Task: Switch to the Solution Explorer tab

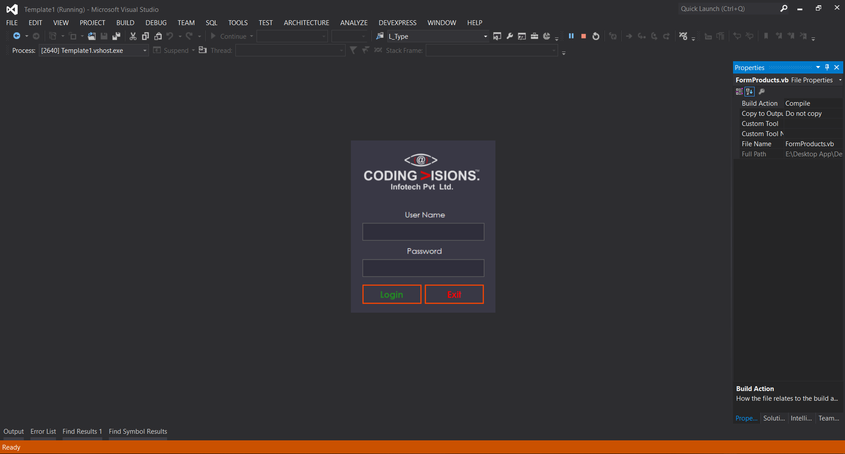Action: click(774, 418)
